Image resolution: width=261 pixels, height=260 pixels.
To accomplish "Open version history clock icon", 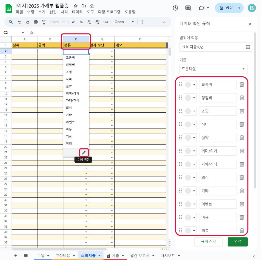I will (175, 8).
